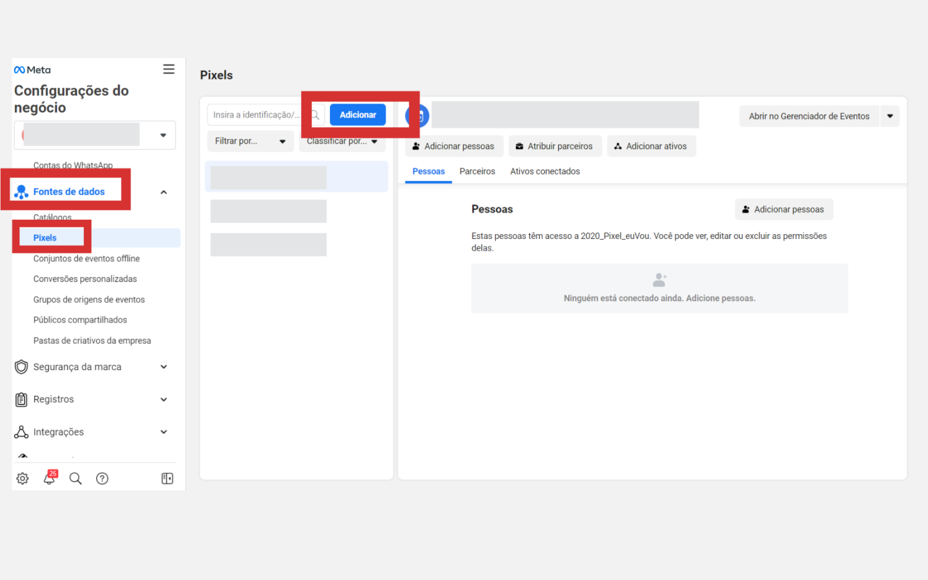Screen dimensions: 928x580
Task: Collapse the sidebar with the panel icon
Action: (x=167, y=478)
